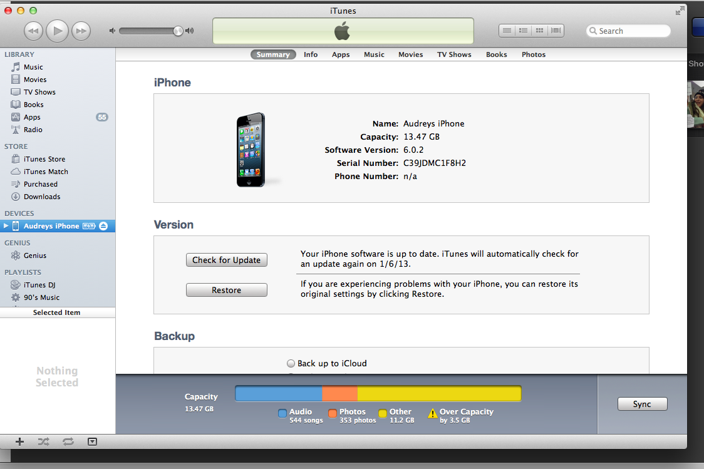Screen dimensions: 704x469
Task: Open the iTunes DJ playlist
Action: point(58,285)
